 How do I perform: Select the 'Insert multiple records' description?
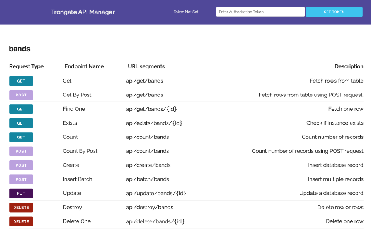[x=335, y=179]
